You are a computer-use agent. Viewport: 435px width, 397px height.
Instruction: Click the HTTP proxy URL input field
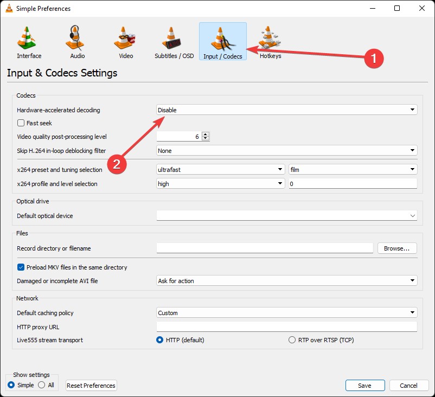pos(286,326)
